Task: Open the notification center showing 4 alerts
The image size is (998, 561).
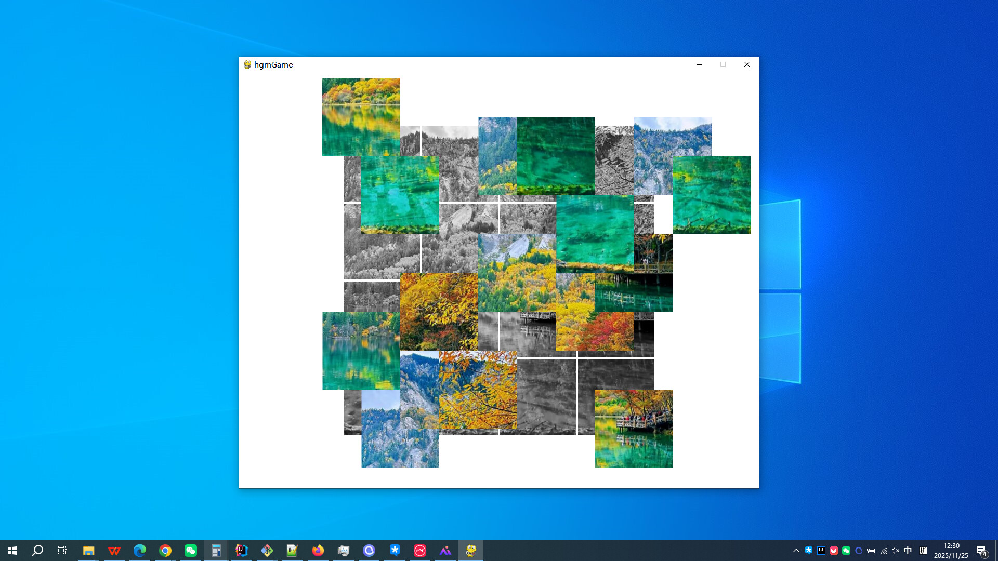Action: pos(982,550)
